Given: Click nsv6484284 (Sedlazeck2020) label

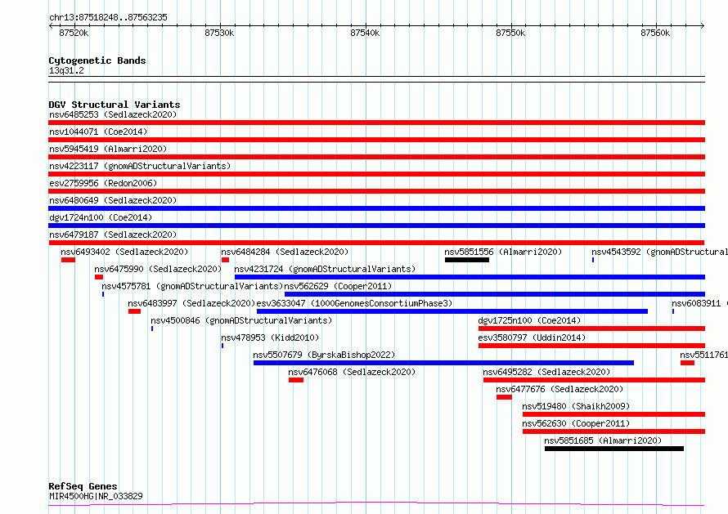Looking at the screenshot, I should [285, 252].
